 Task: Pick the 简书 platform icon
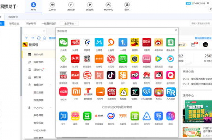pyautogui.click(x=99, y=75)
